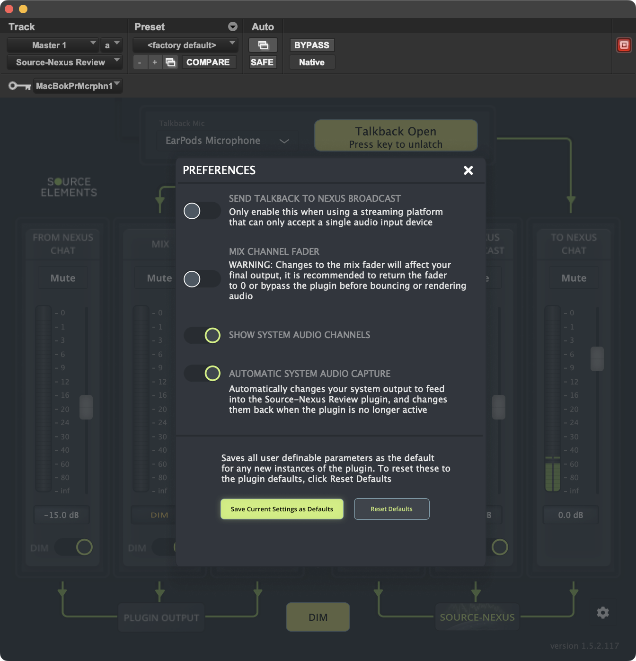Click the minus previous preset button
Viewport: 636px width, 661px height.
pos(140,62)
